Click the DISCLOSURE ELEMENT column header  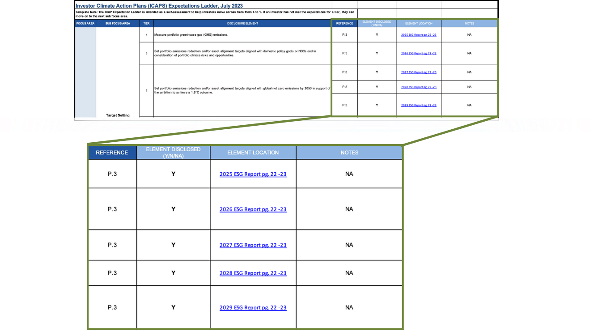[242, 23]
